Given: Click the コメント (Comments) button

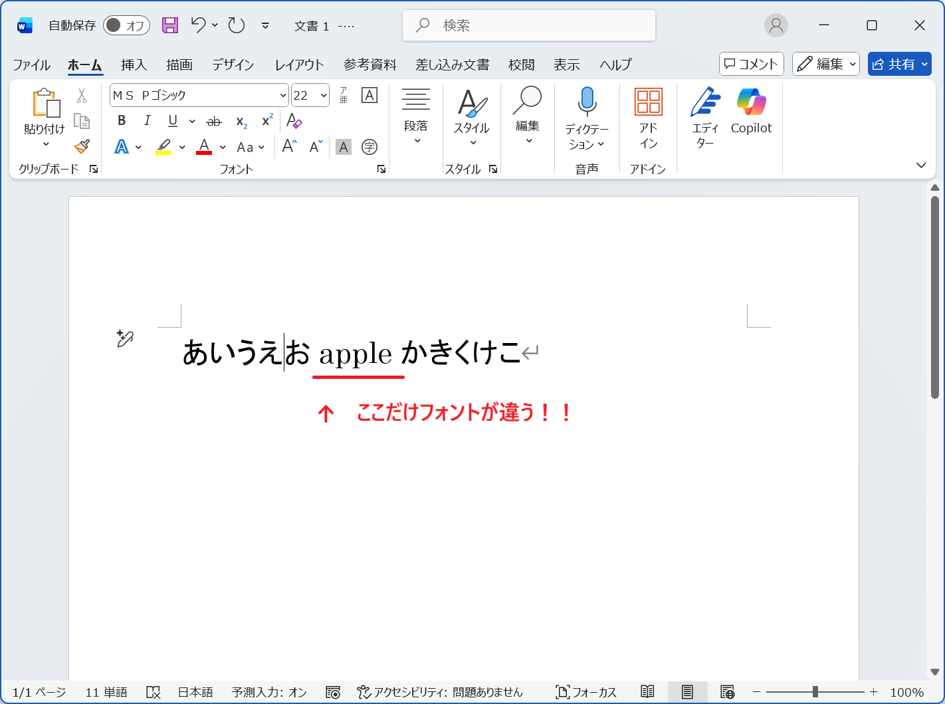Looking at the screenshot, I should [751, 64].
